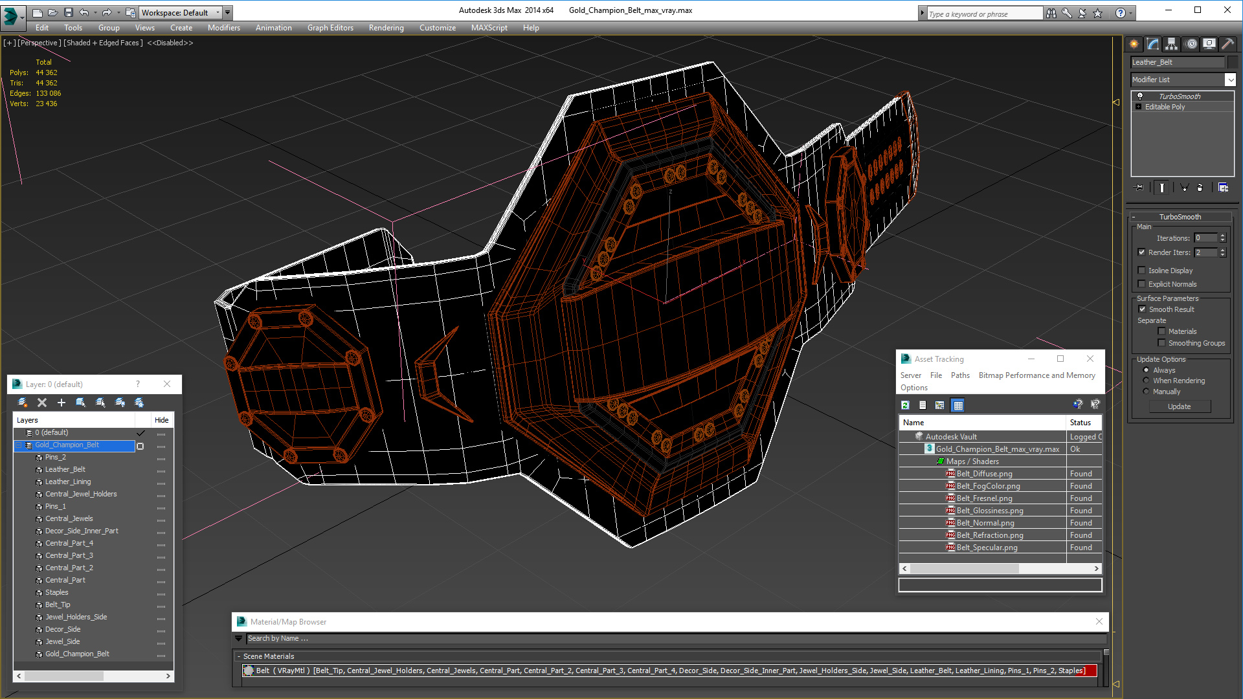Toggle Smooth Result checkbox
The height and width of the screenshot is (699, 1243).
coord(1142,309)
